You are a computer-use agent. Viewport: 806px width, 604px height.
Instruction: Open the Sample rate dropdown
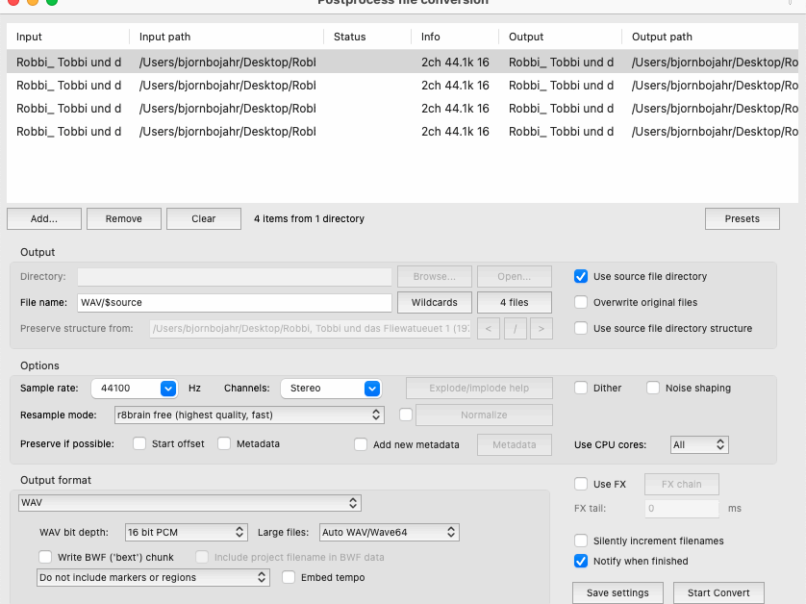pyautogui.click(x=135, y=388)
